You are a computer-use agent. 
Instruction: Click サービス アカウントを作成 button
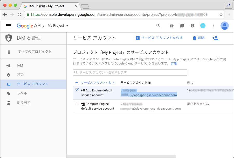(159, 38)
